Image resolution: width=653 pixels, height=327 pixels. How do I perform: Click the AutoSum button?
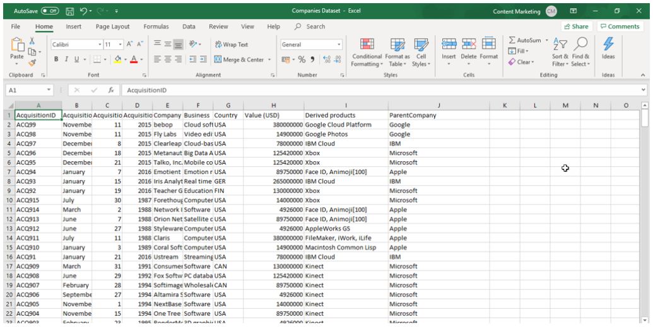525,40
